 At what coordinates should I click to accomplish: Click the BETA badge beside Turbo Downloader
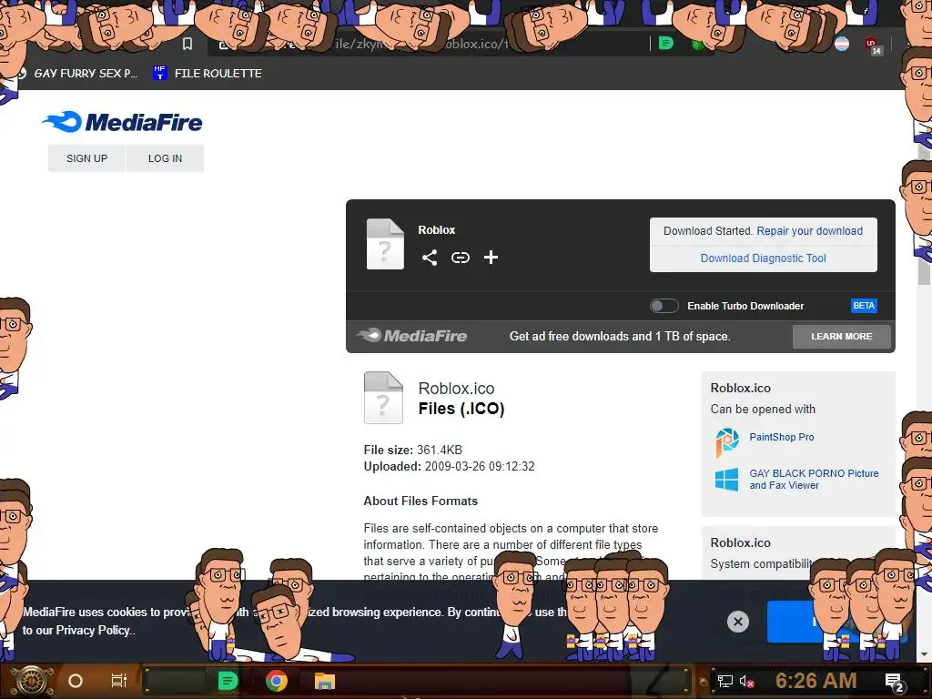click(864, 306)
